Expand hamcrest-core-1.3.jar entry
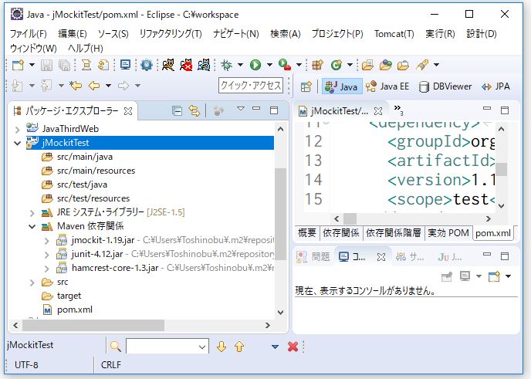 pyautogui.click(x=47, y=269)
